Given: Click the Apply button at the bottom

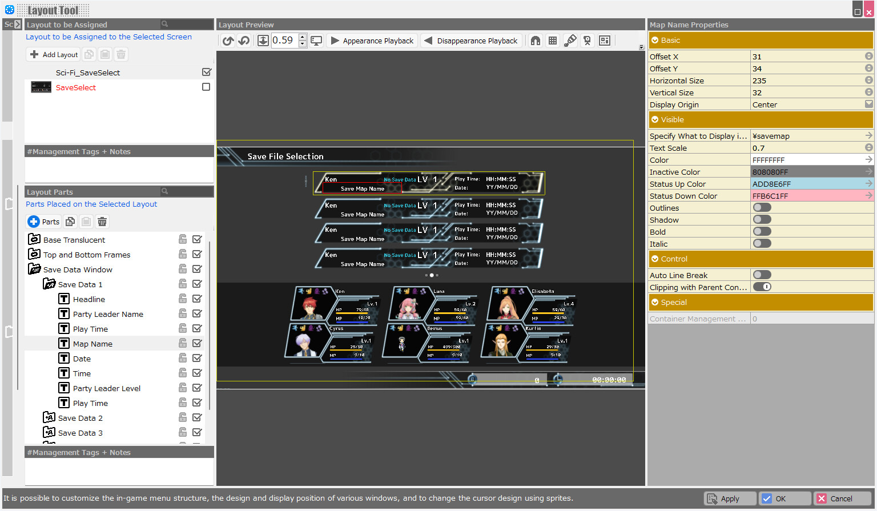Looking at the screenshot, I should (730, 498).
